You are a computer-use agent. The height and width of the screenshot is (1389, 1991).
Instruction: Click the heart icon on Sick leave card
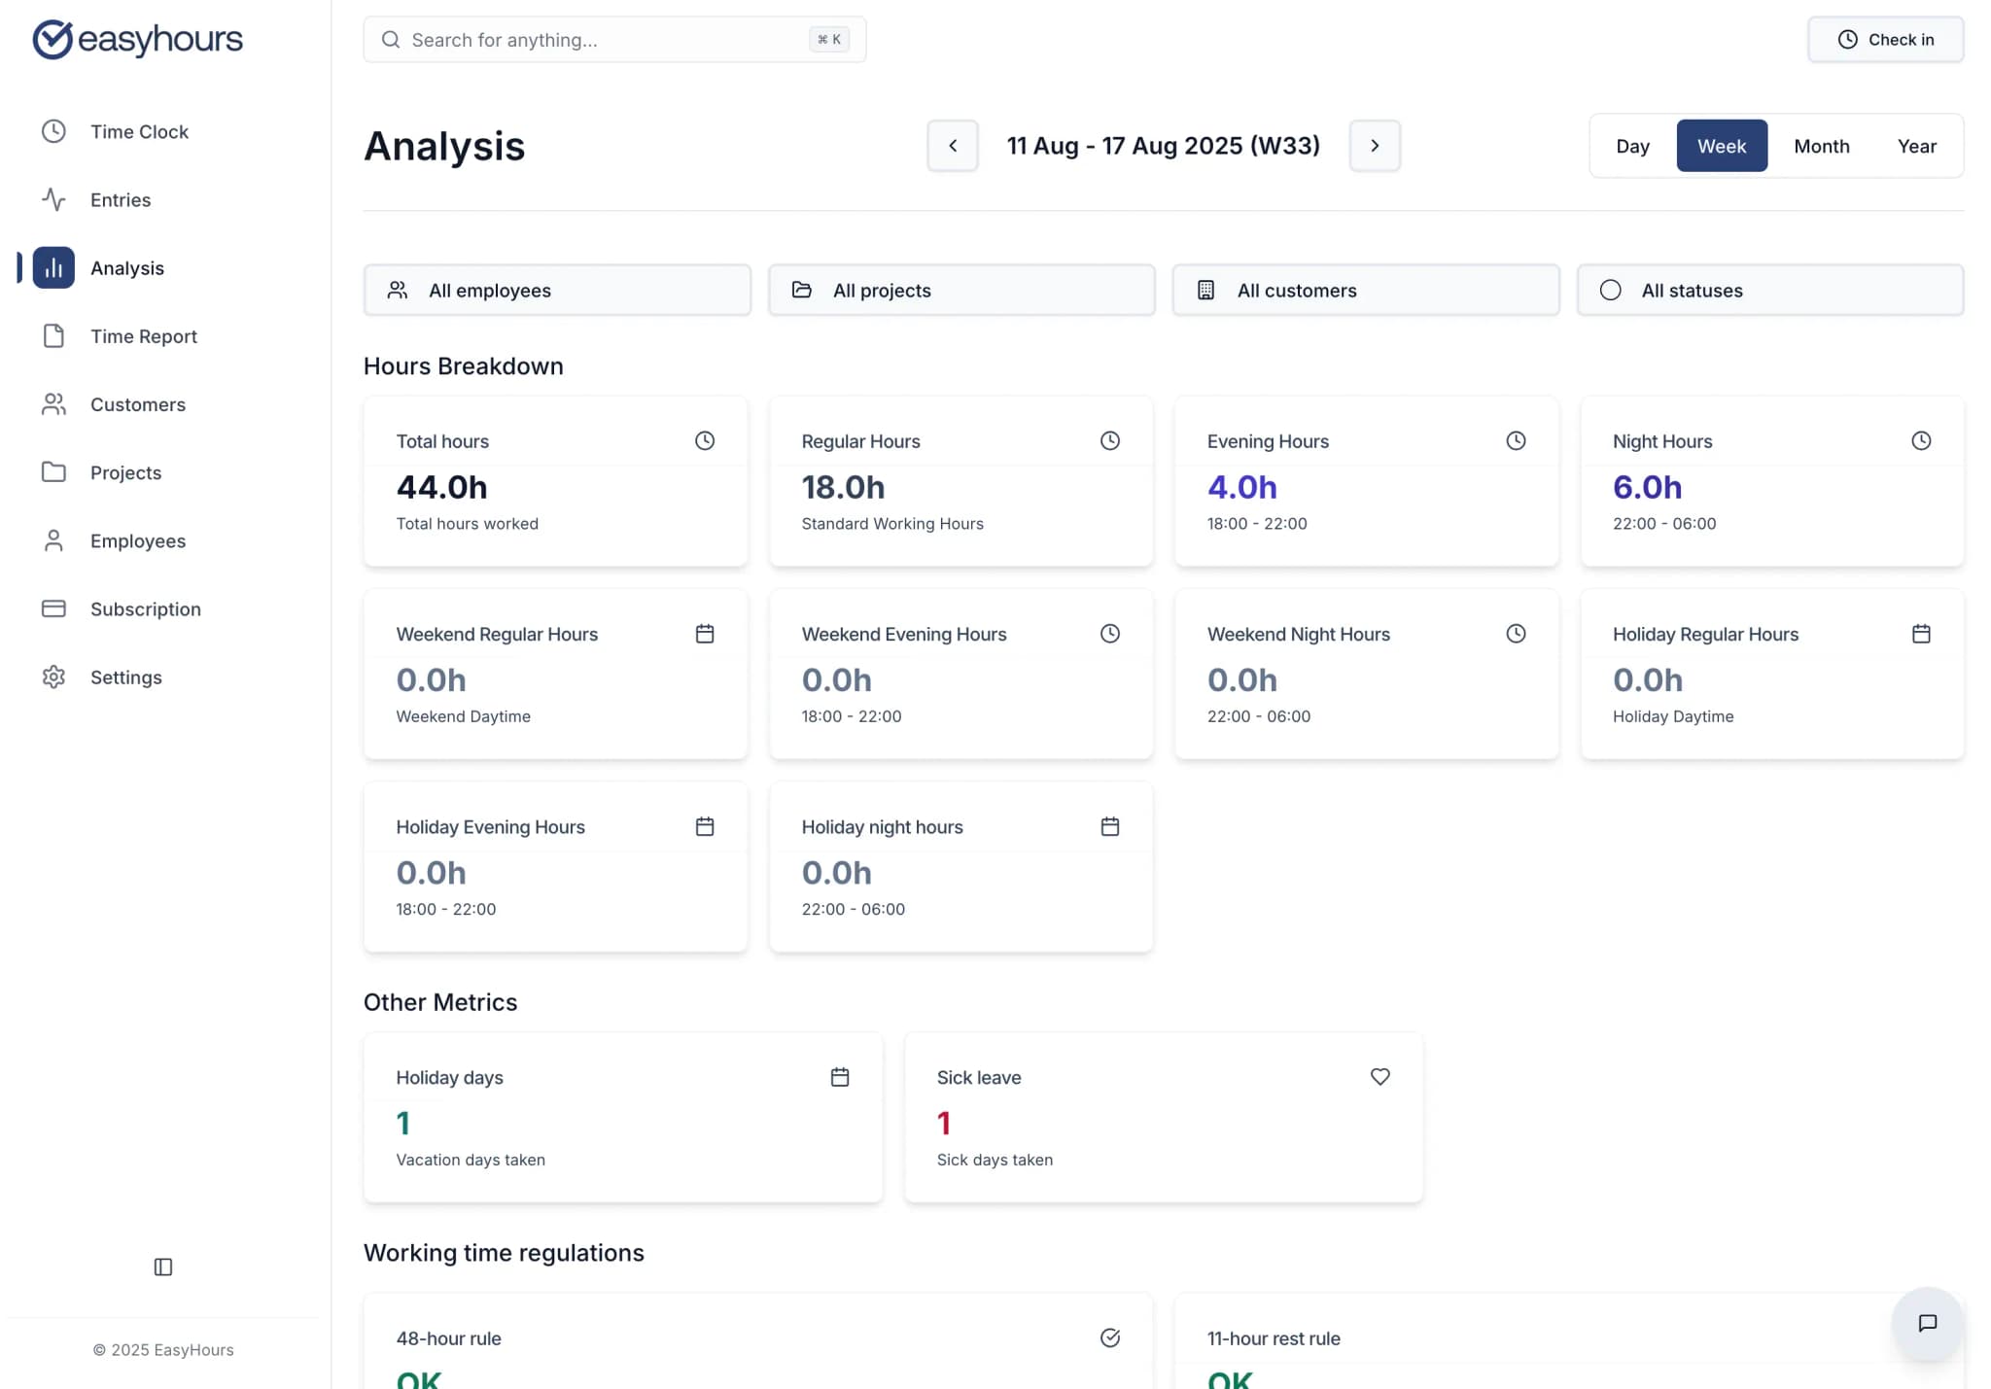click(1380, 1076)
